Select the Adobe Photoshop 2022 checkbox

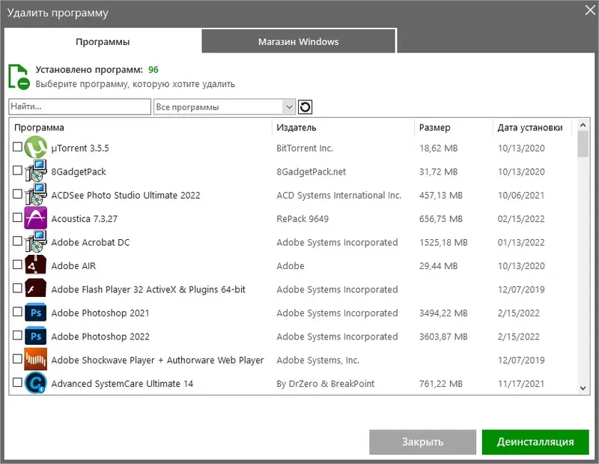pos(18,336)
